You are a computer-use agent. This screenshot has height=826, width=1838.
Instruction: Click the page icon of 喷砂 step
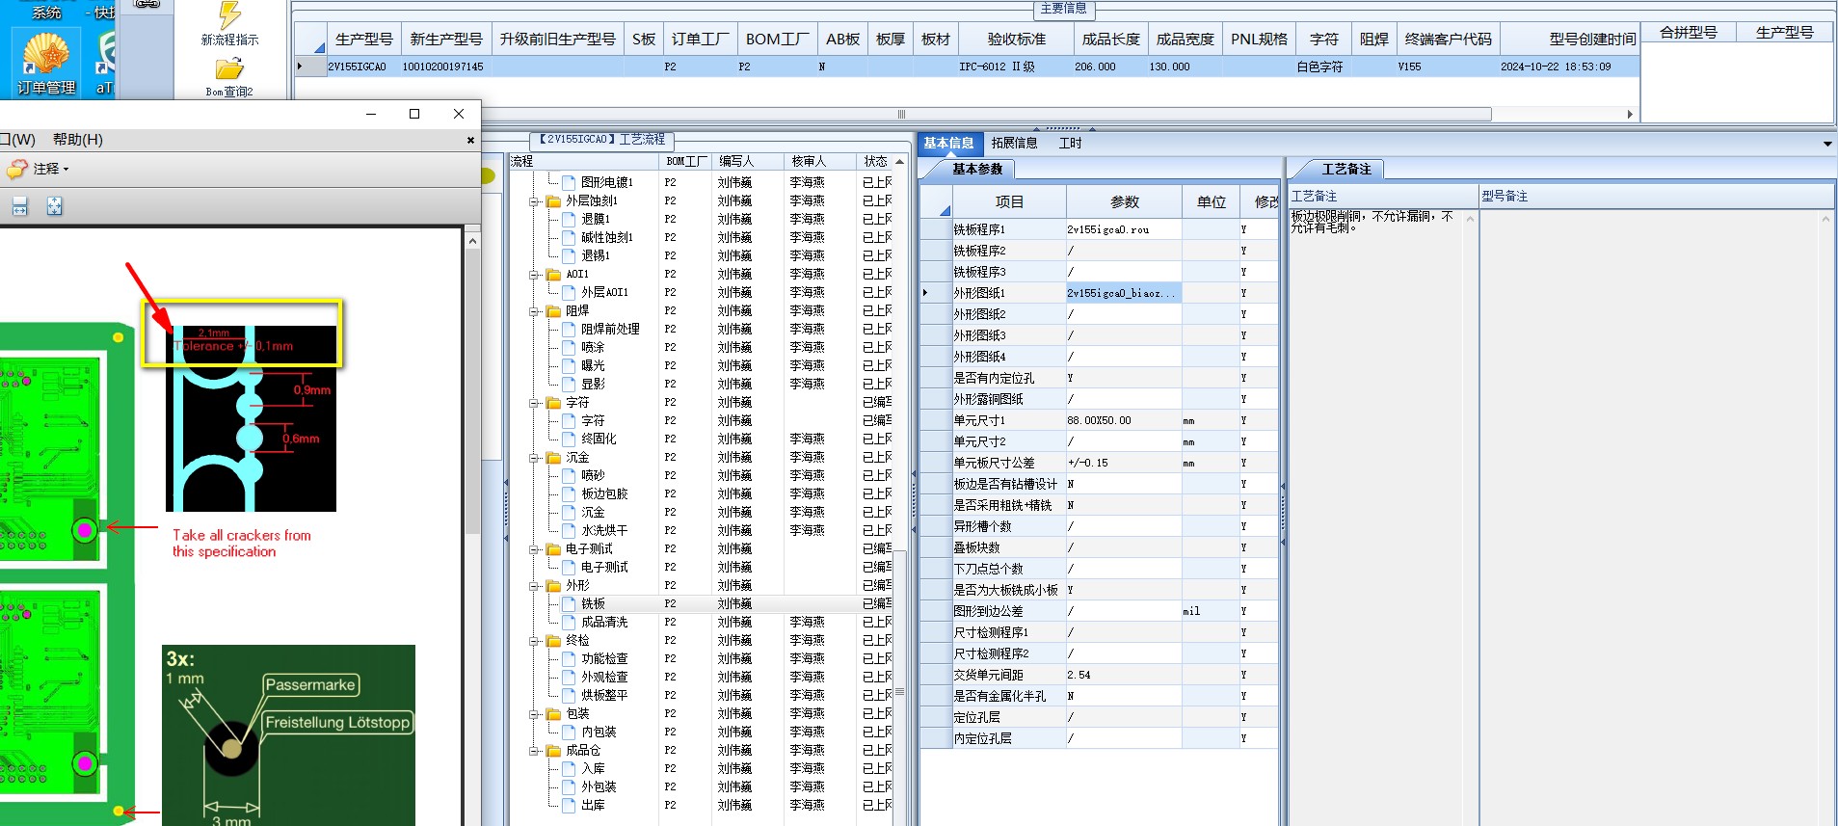tap(569, 476)
